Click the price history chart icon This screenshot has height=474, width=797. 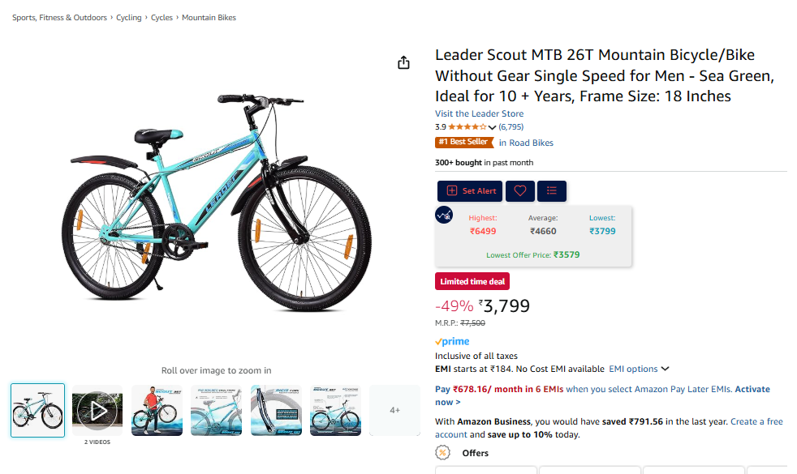click(x=444, y=215)
